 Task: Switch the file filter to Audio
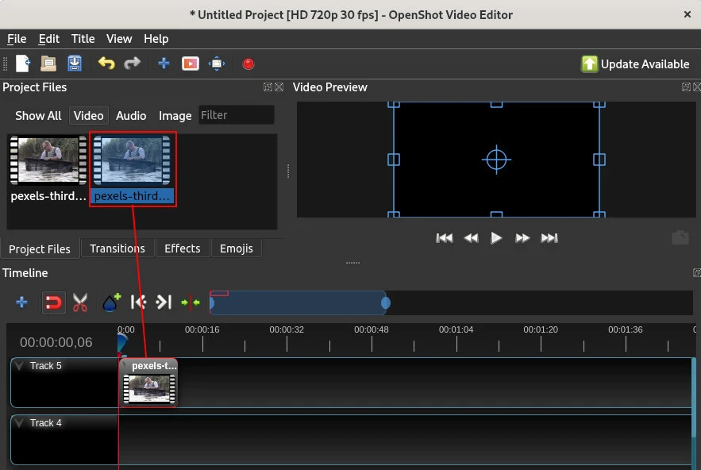[x=131, y=116]
